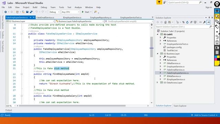Click the editor horizontal scrollbar thumb
The image size is (220, 124).
pyautogui.click(x=72, y=106)
